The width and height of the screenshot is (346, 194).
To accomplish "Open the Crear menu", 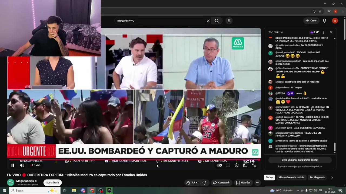I will (311, 21).
